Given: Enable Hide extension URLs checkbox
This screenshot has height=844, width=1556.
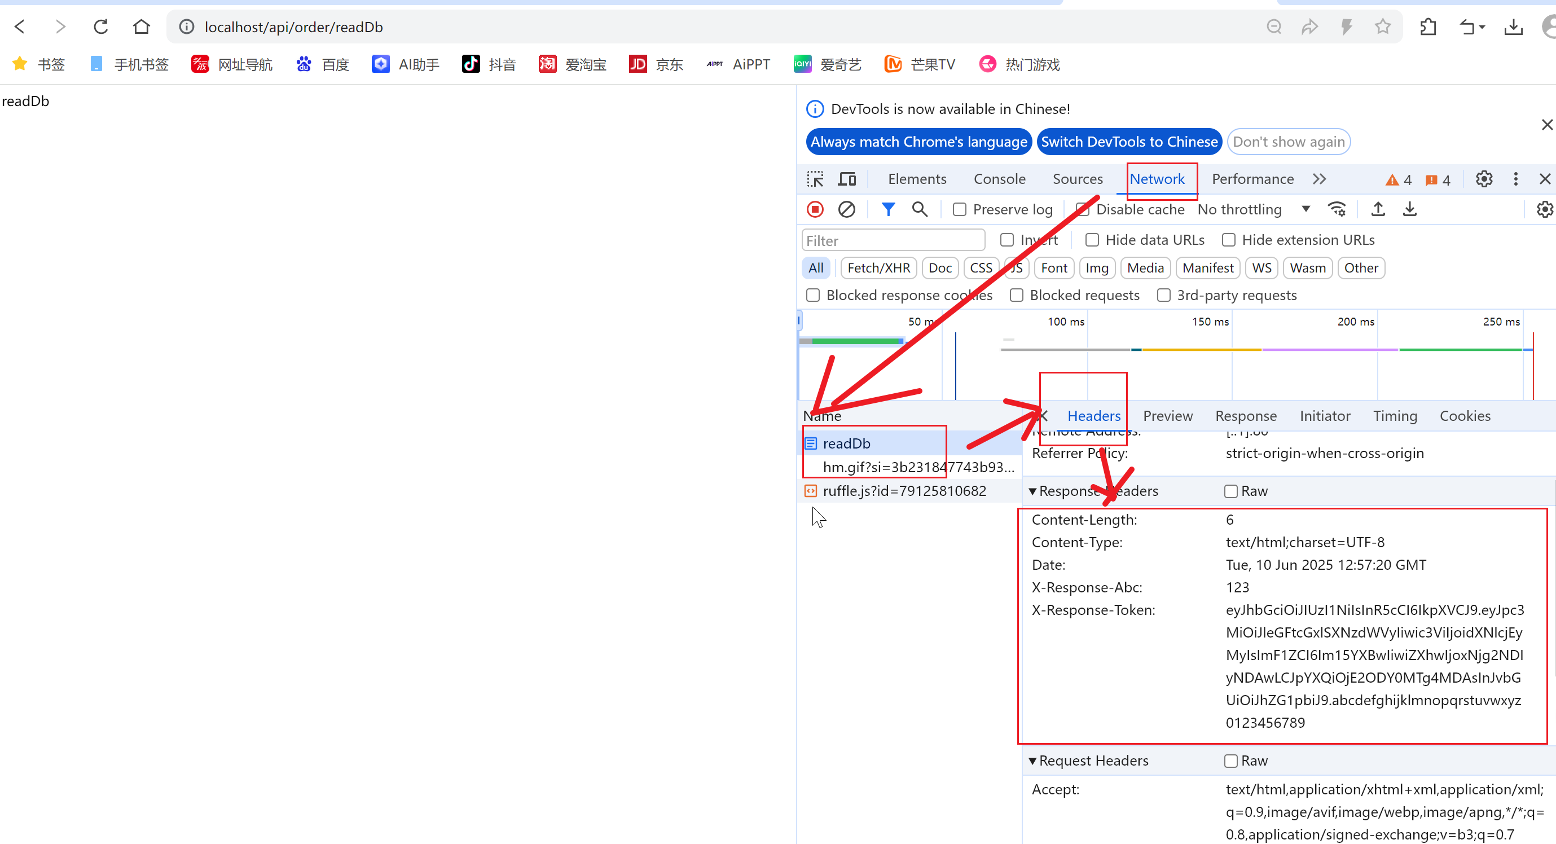Looking at the screenshot, I should (x=1228, y=240).
